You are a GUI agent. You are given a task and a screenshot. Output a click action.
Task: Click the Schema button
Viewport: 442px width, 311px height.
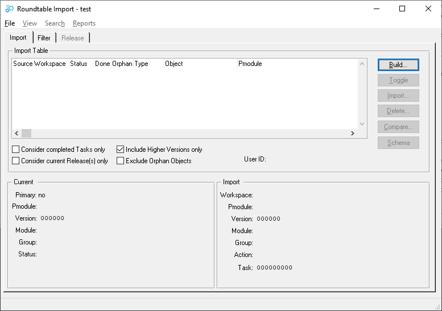(398, 143)
